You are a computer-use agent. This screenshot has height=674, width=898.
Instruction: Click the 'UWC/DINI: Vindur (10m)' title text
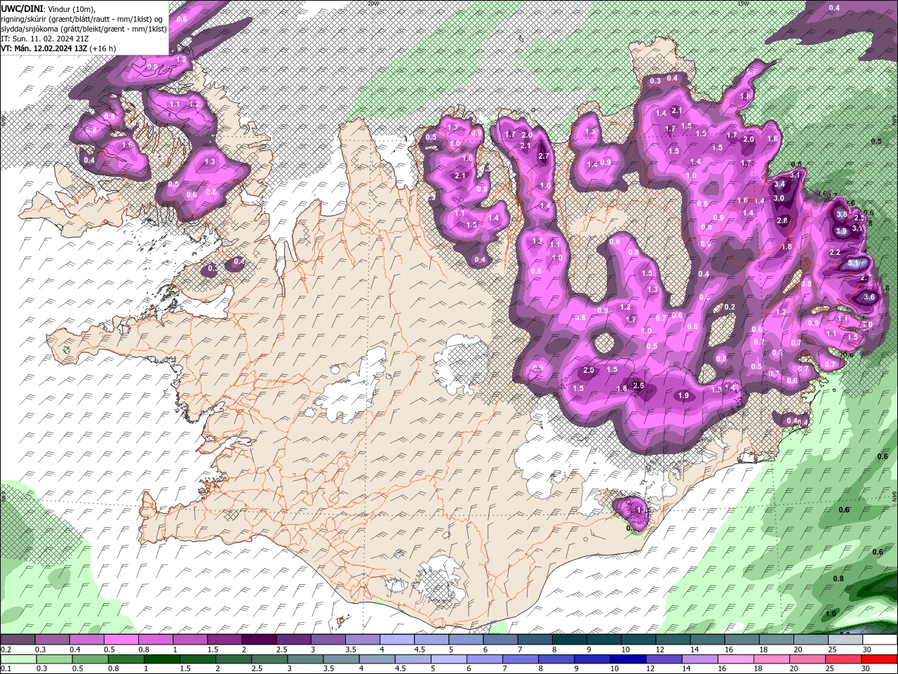click(48, 8)
